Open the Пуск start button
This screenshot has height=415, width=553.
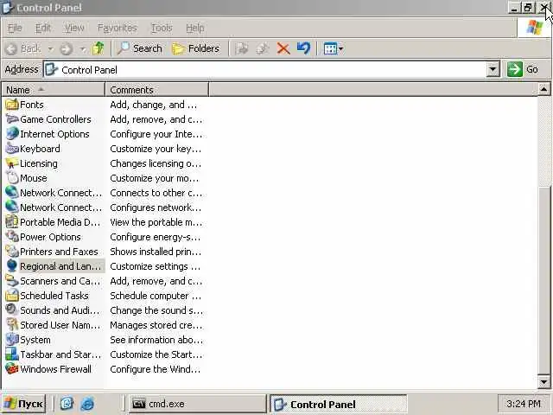23,404
